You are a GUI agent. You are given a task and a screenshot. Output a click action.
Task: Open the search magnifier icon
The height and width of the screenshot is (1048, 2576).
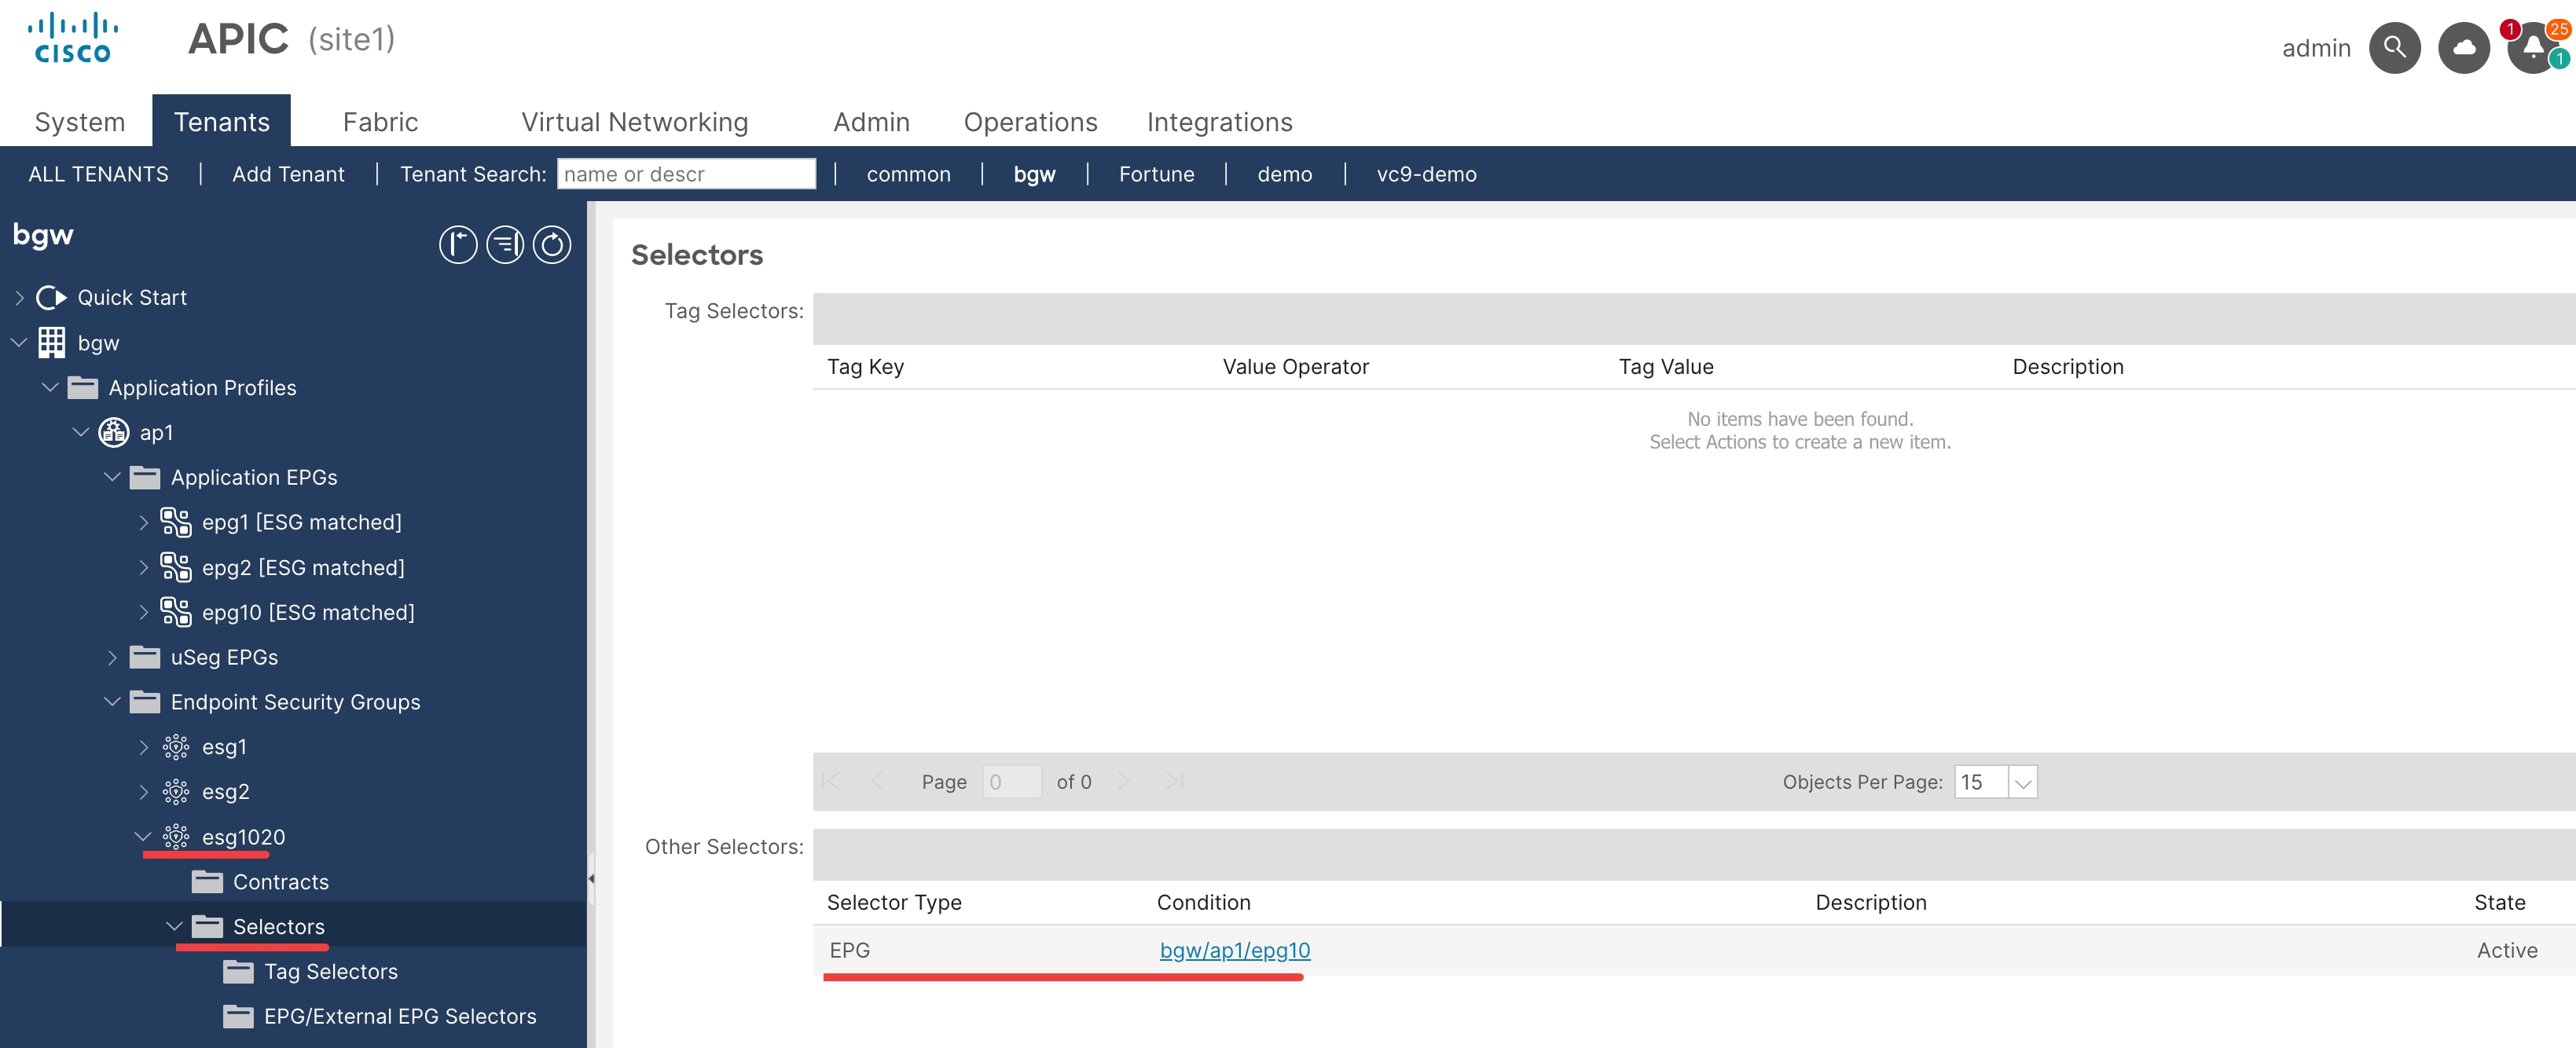click(2394, 47)
